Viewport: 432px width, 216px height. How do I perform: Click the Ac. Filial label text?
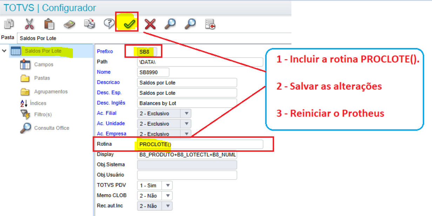[x=107, y=113]
